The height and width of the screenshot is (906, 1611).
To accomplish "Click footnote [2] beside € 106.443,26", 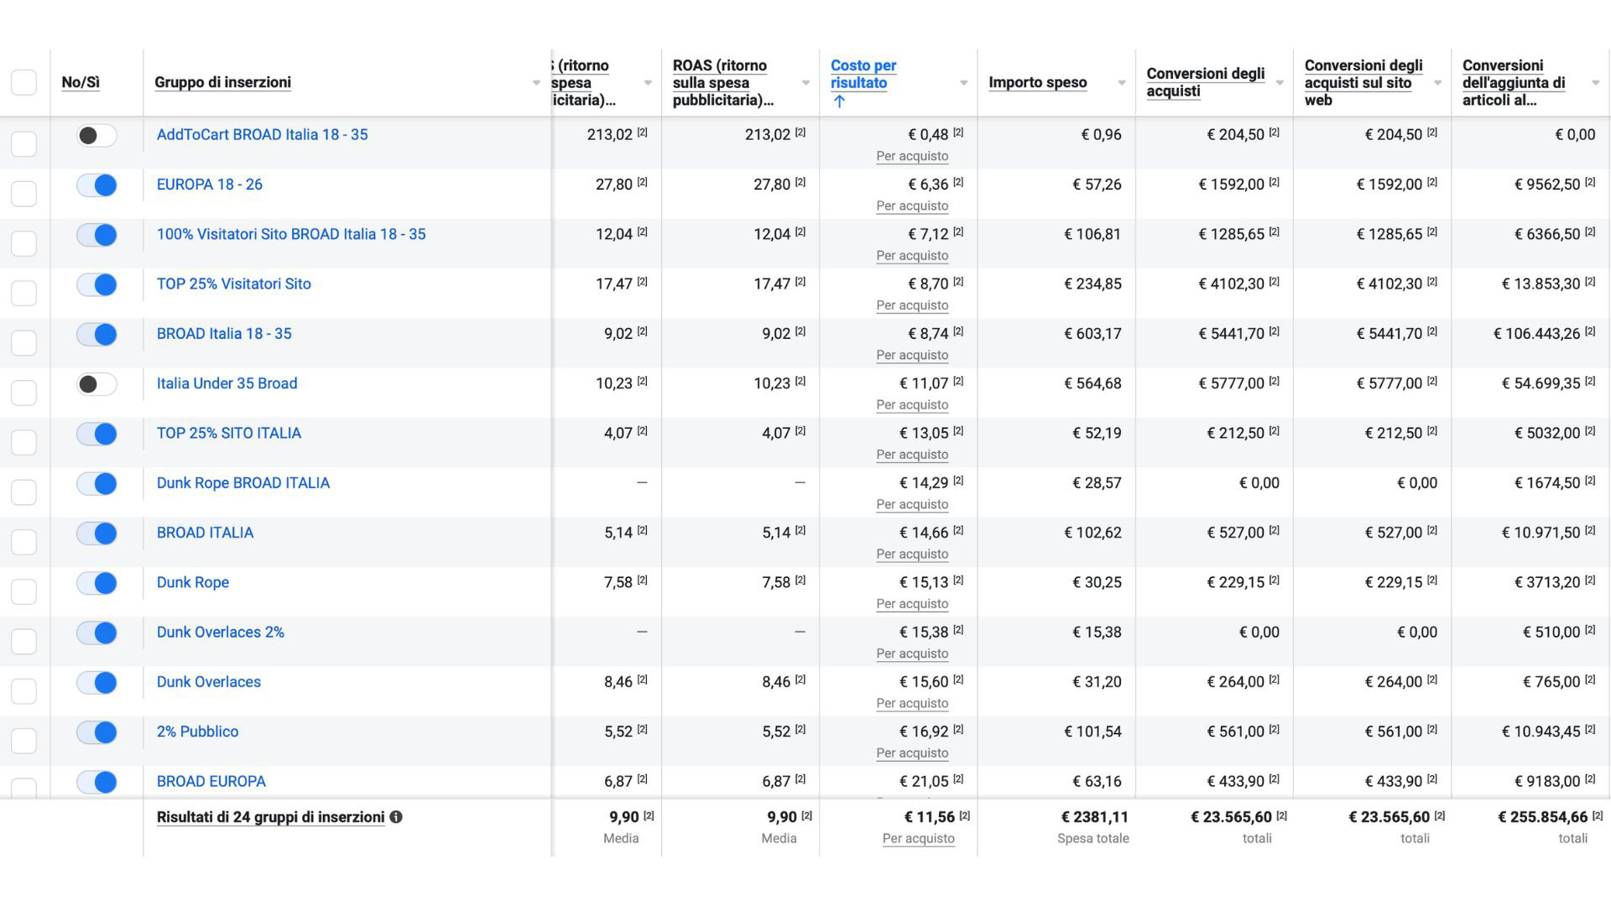I will tap(1590, 331).
